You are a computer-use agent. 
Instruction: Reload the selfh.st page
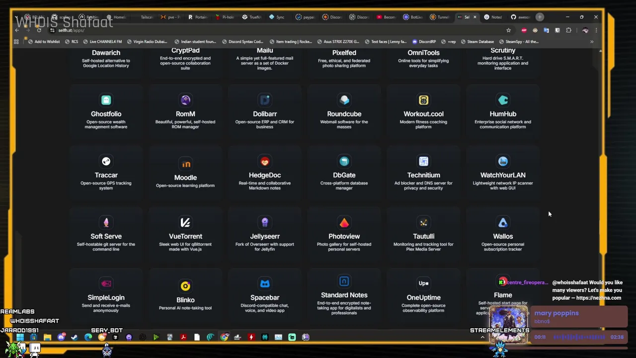39,30
